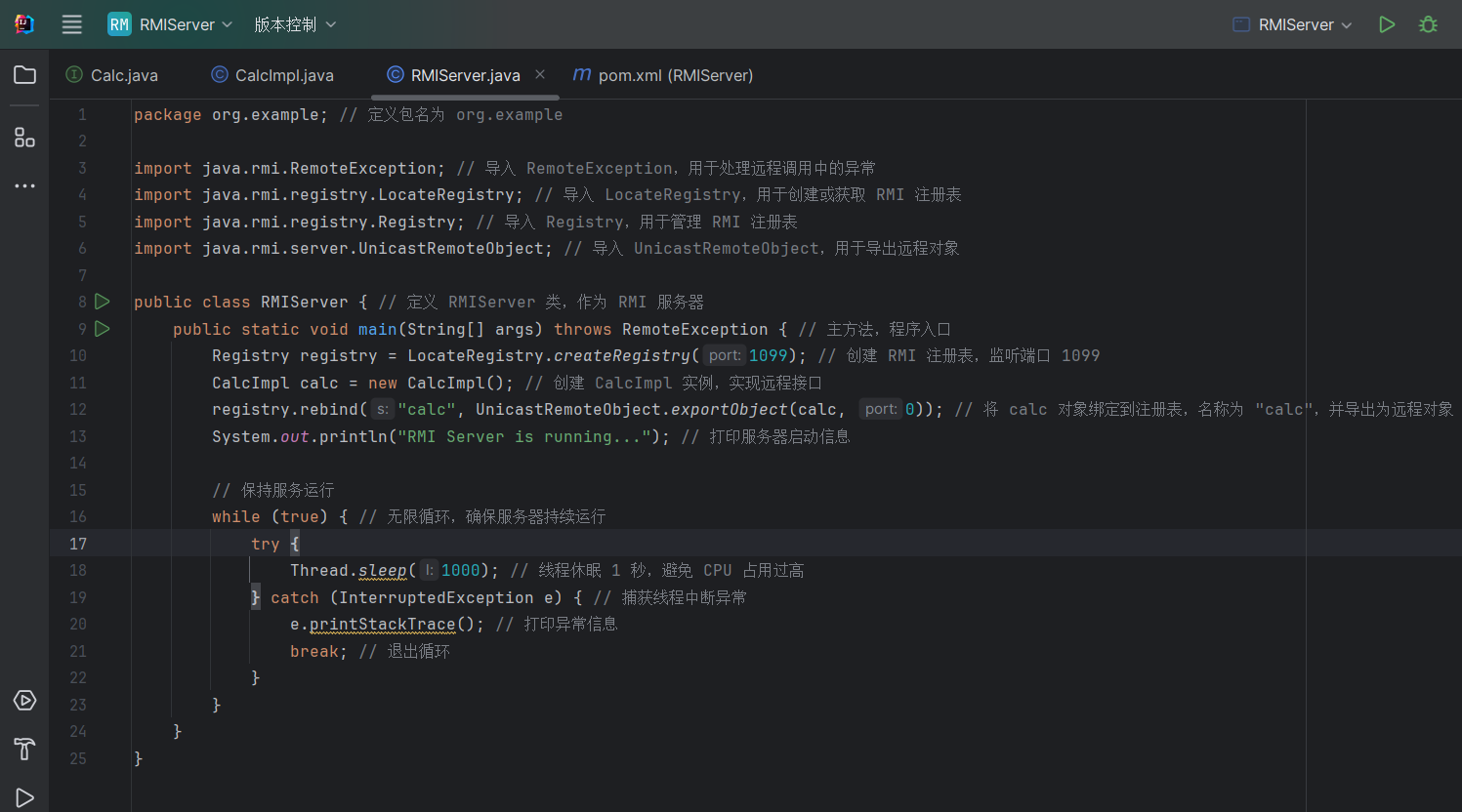Open the 版本控制 version control dropdown

(x=295, y=24)
